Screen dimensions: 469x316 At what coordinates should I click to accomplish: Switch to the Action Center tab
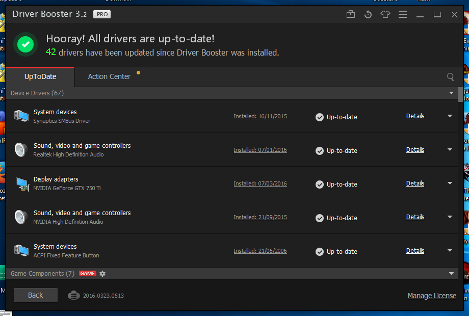(109, 77)
